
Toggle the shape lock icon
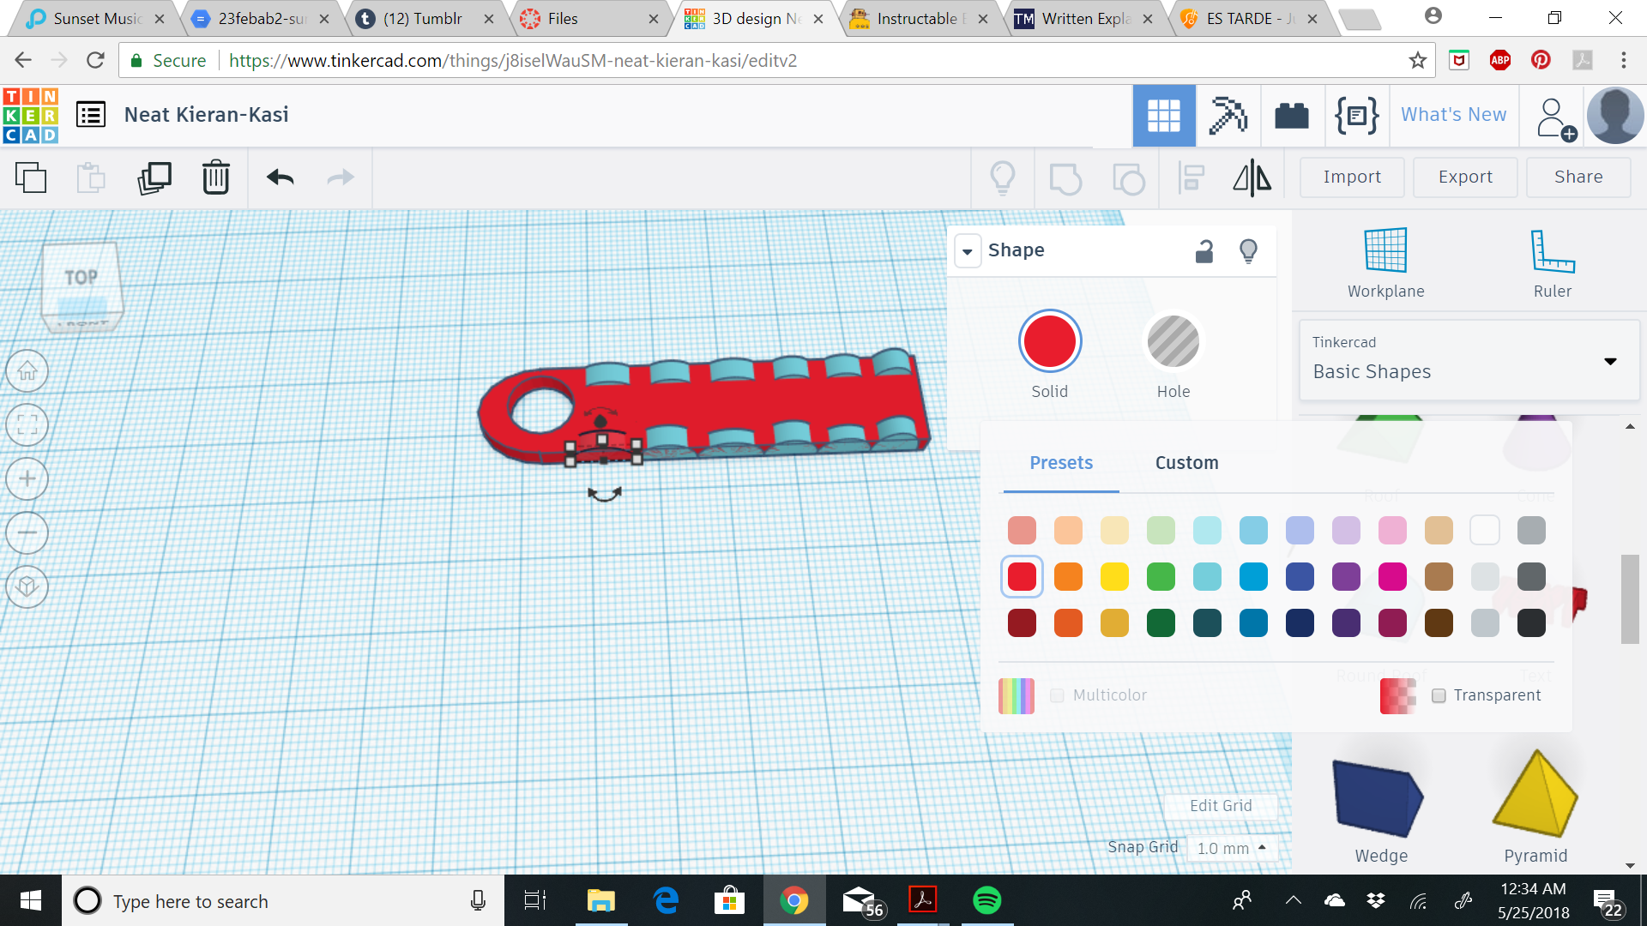tap(1204, 251)
